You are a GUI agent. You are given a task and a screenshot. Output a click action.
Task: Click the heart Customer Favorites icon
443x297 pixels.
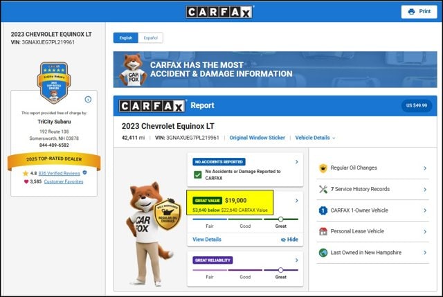[26, 181]
